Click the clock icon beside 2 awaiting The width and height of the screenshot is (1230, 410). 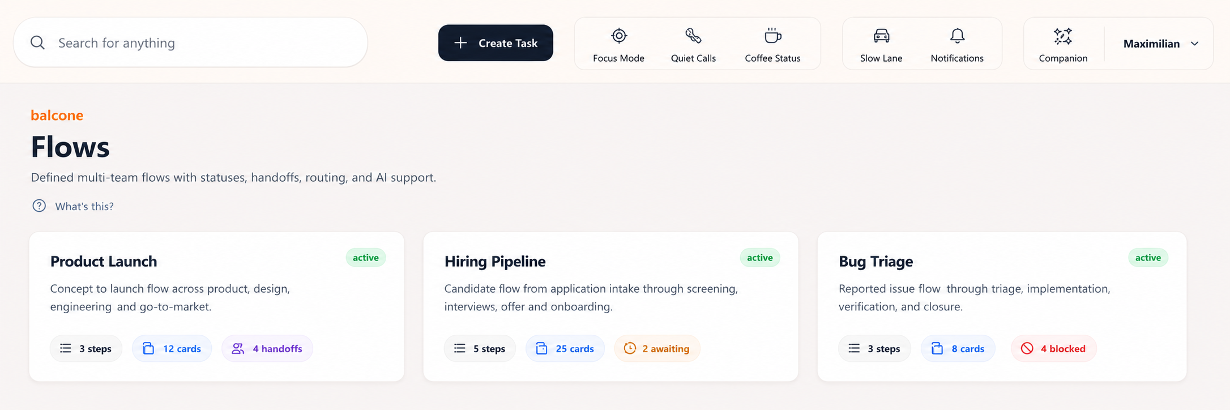630,348
